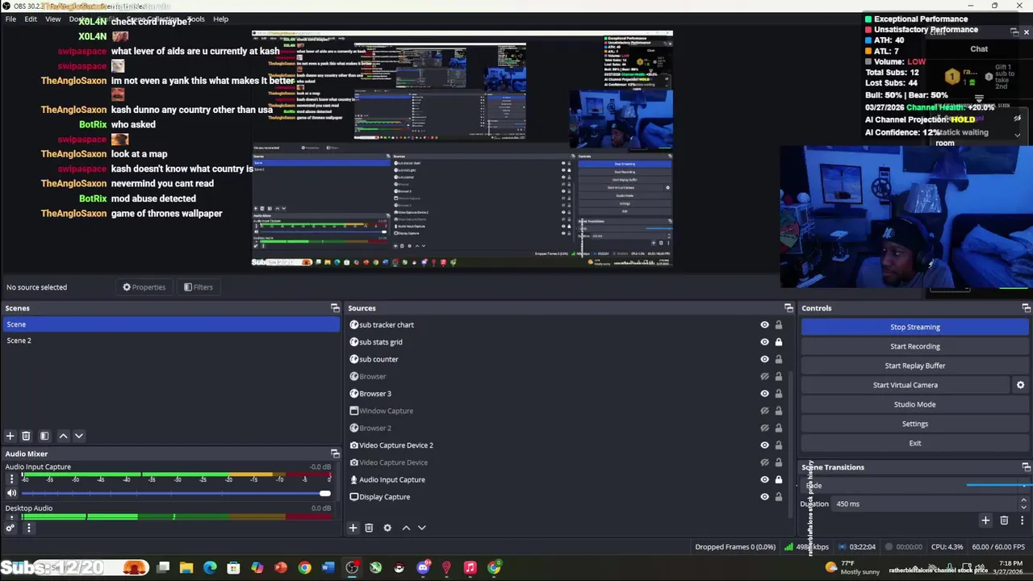
Task: Float the Scene Transitions dock pop-out icon
Action: (1026, 467)
